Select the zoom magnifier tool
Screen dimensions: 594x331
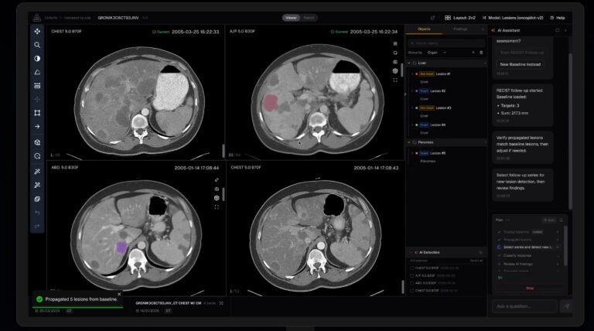37,45
